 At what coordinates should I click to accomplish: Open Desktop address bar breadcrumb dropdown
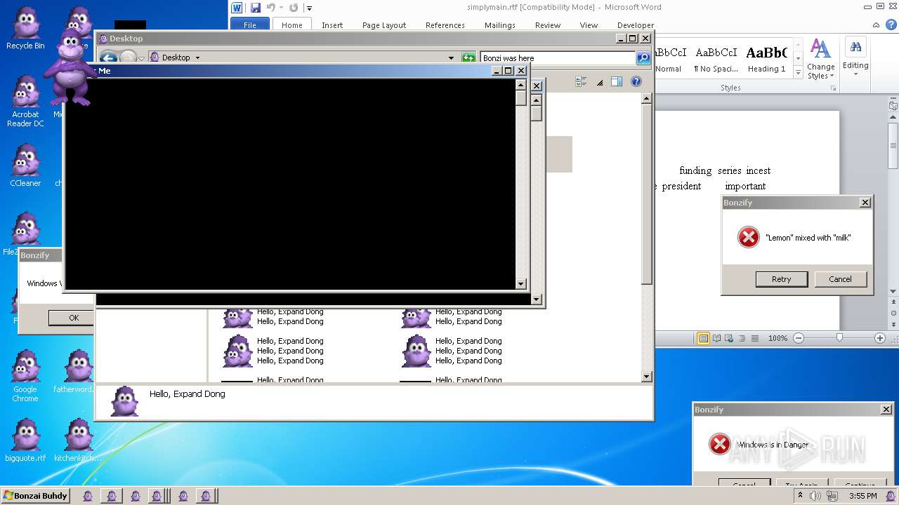(x=197, y=58)
